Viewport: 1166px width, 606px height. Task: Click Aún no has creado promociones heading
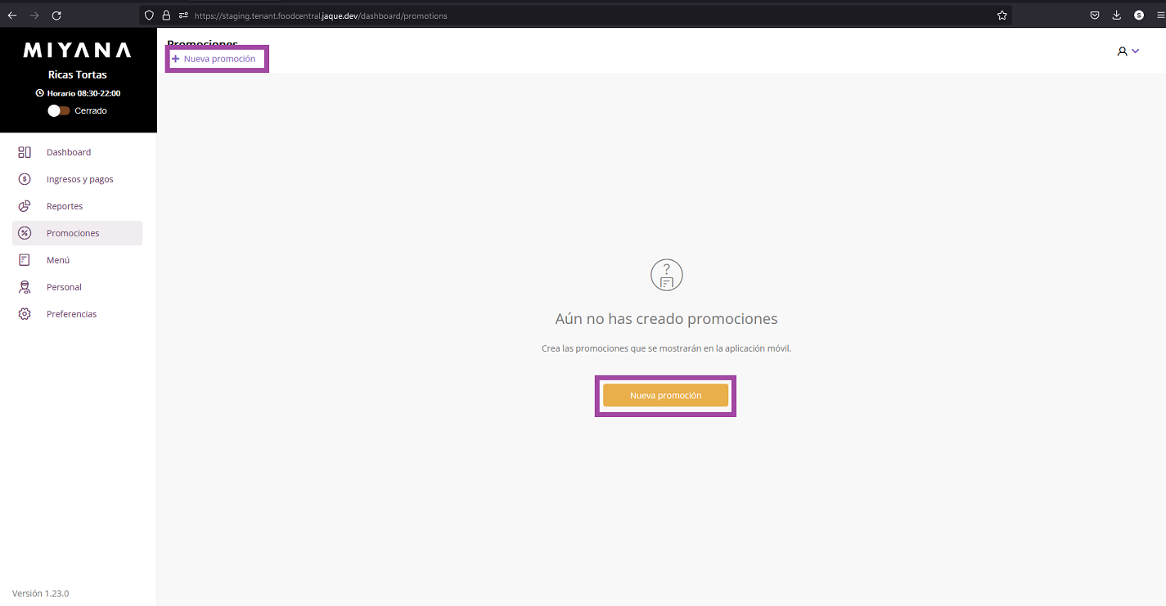coord(666,319)
